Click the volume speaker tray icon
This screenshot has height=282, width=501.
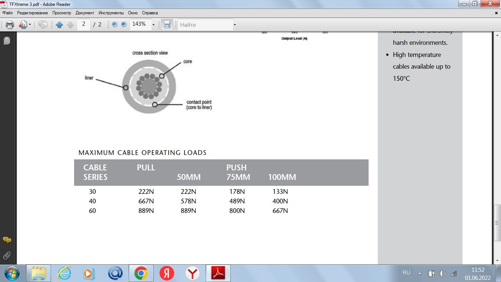pyautogui.click(x=442, y=273)
